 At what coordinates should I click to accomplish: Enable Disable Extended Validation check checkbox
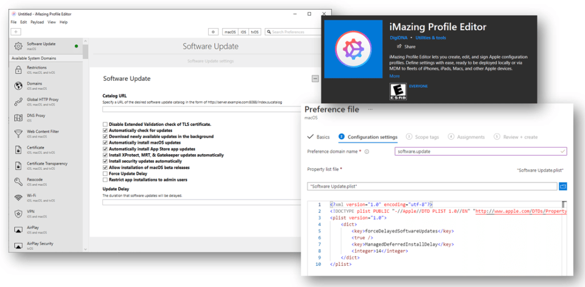(105, 124)
